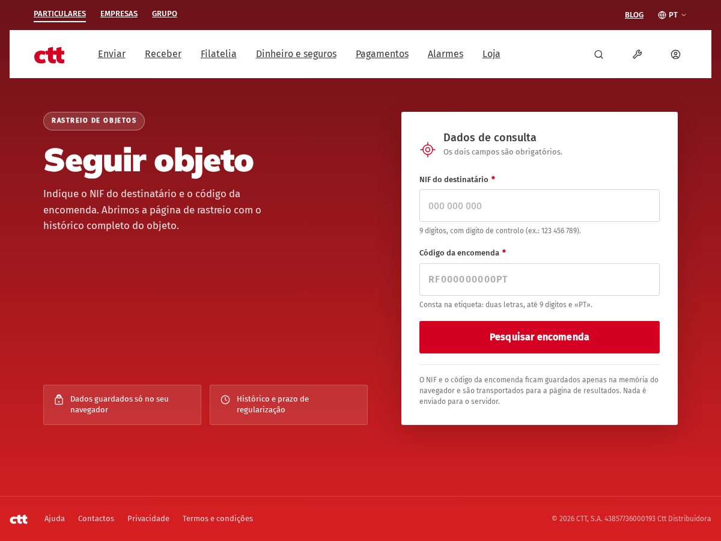Switch to the Grupo tab

[165, 14]
